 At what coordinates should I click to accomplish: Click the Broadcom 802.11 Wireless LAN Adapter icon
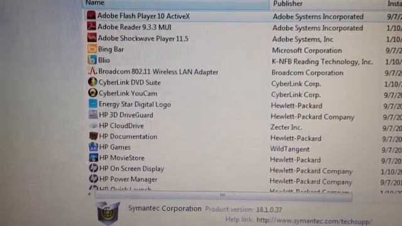click(92, 71)
